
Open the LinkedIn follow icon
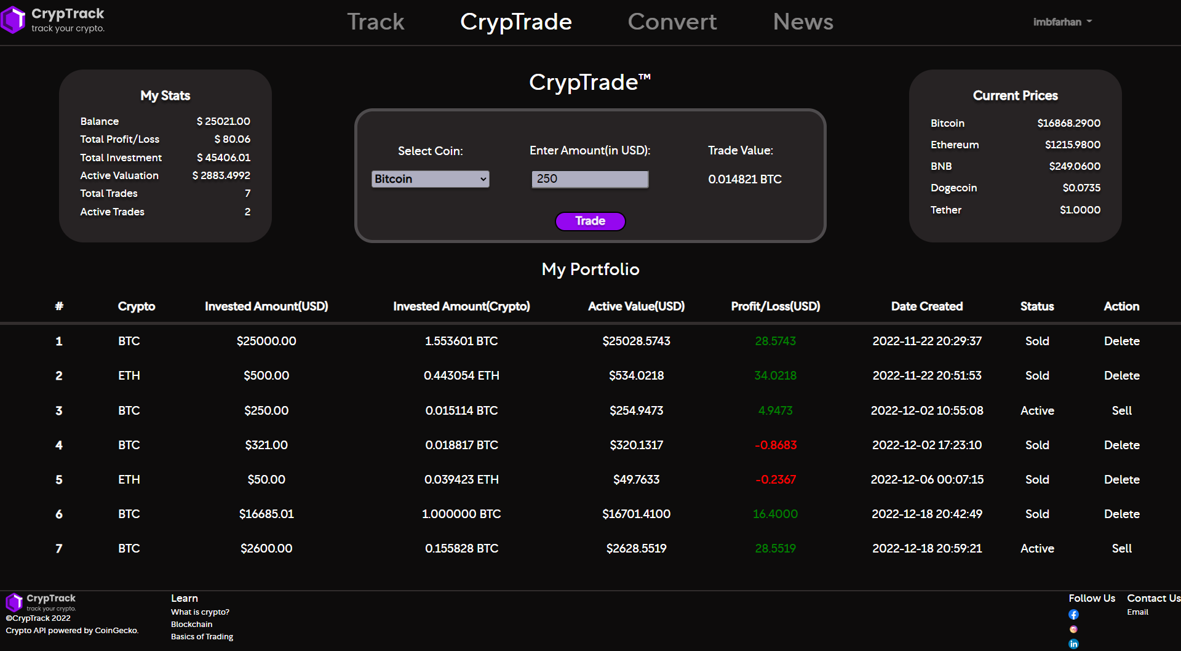point(1073,644)
